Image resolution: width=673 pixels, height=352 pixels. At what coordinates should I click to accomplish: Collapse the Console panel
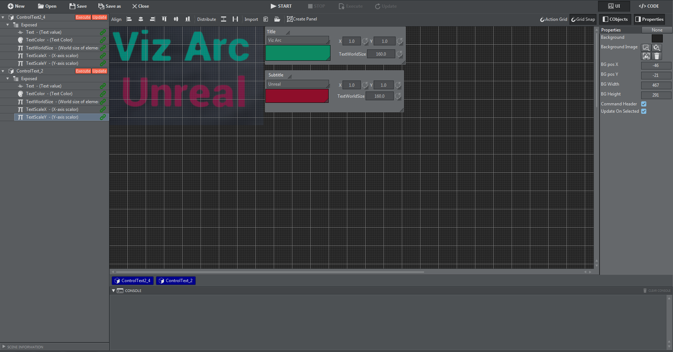(113, 291)
